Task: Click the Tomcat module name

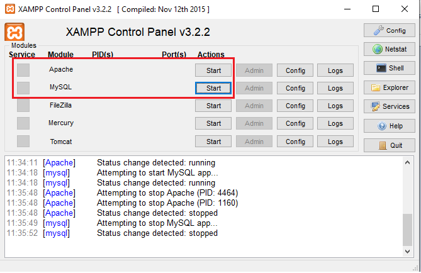Action: [x=61, y=142]
